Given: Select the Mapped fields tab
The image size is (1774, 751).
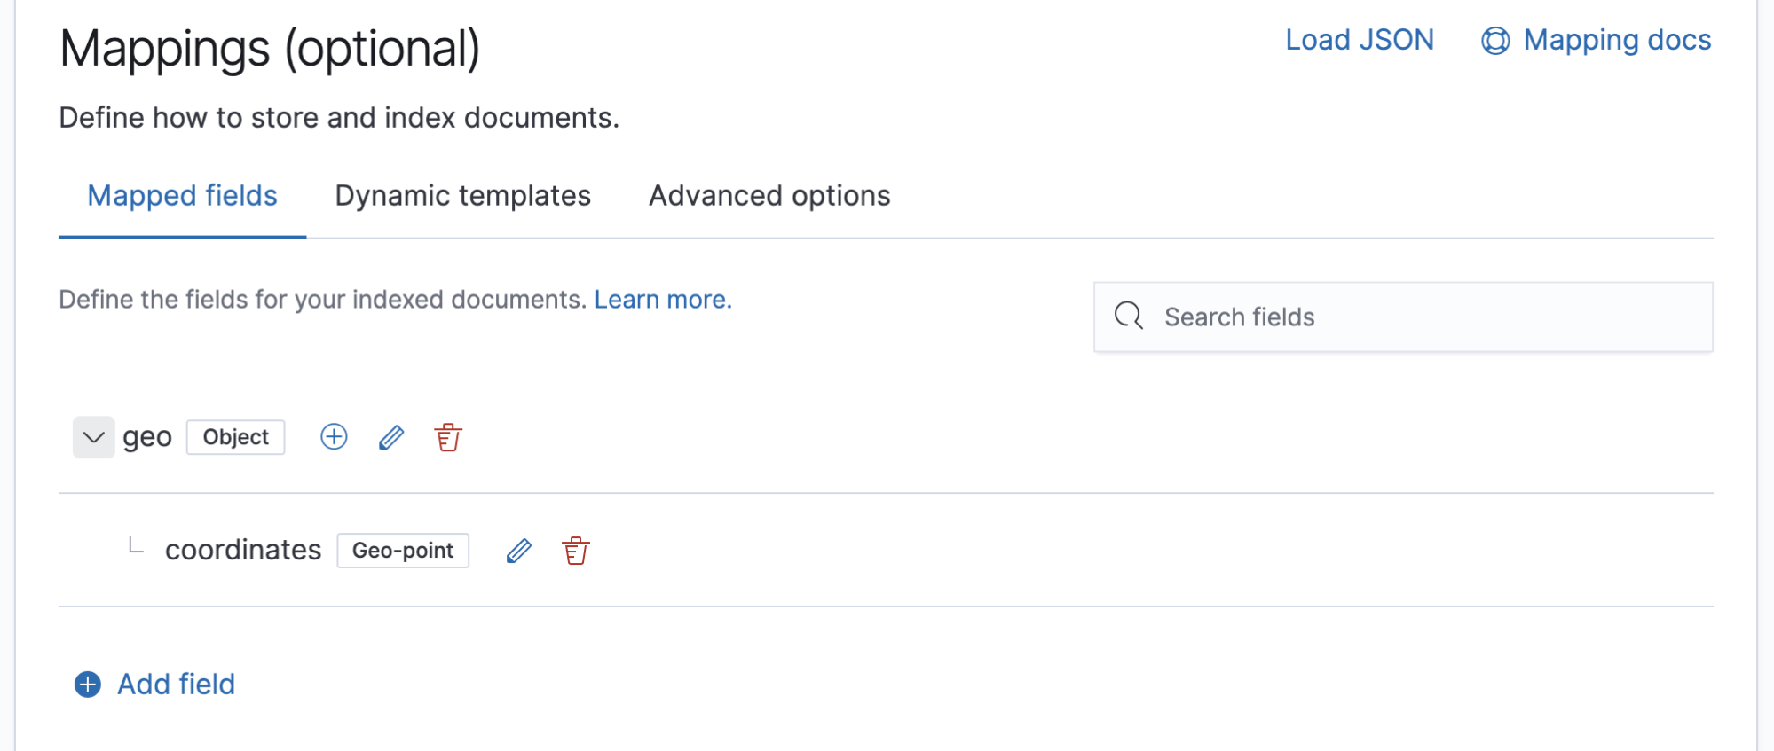Looking at the screenshot, I should coord(181,195).
